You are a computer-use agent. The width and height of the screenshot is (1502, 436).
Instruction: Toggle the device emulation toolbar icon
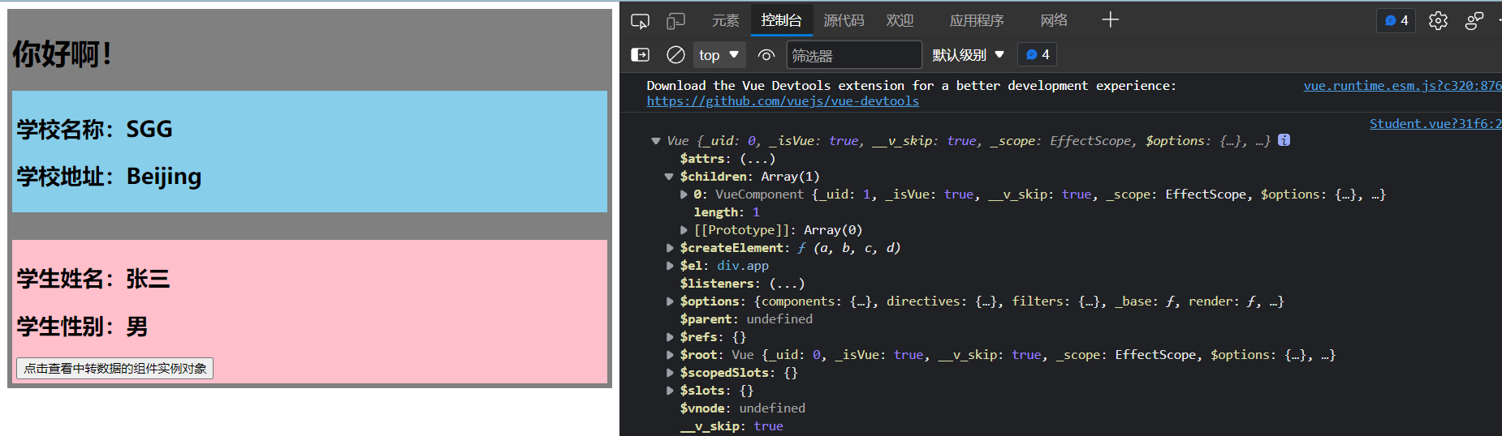(675, 21)
